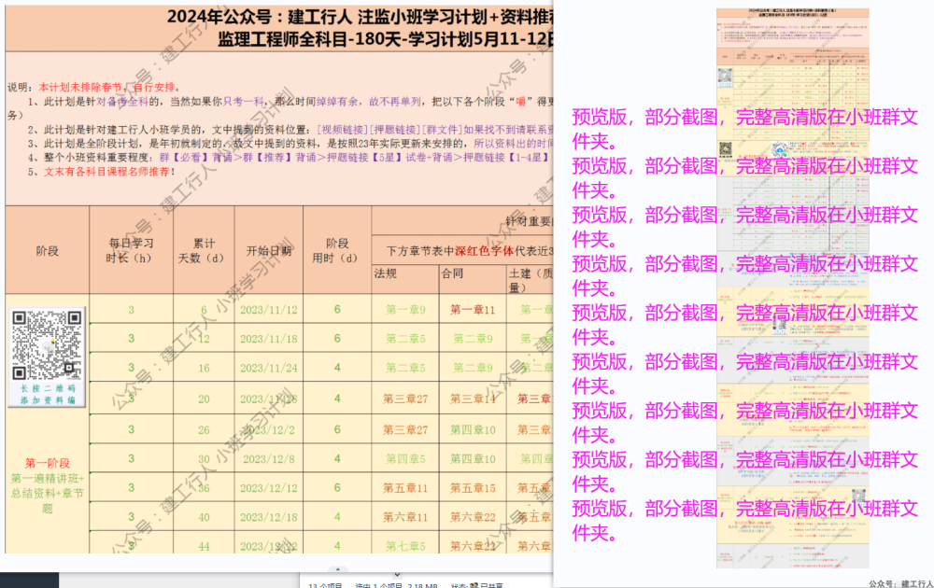The width and height of the screenshot is (934, 588).
Task: Select the '每日学习时长（h）' header cell
Action: pyautogui.click(x=131, y=250)
